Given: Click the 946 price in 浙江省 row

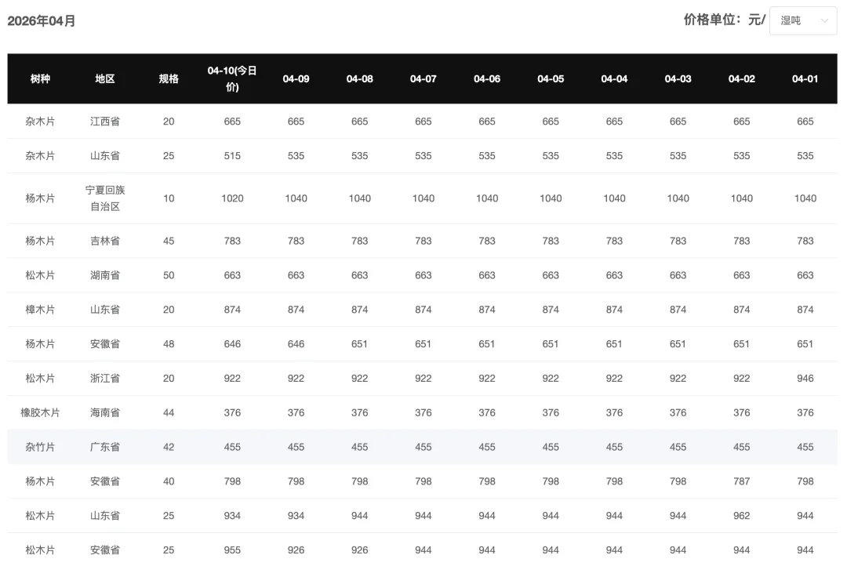Looking at the screenshot, I should (x=805, y=378).
